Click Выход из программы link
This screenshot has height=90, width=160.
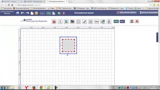[148, 12]
